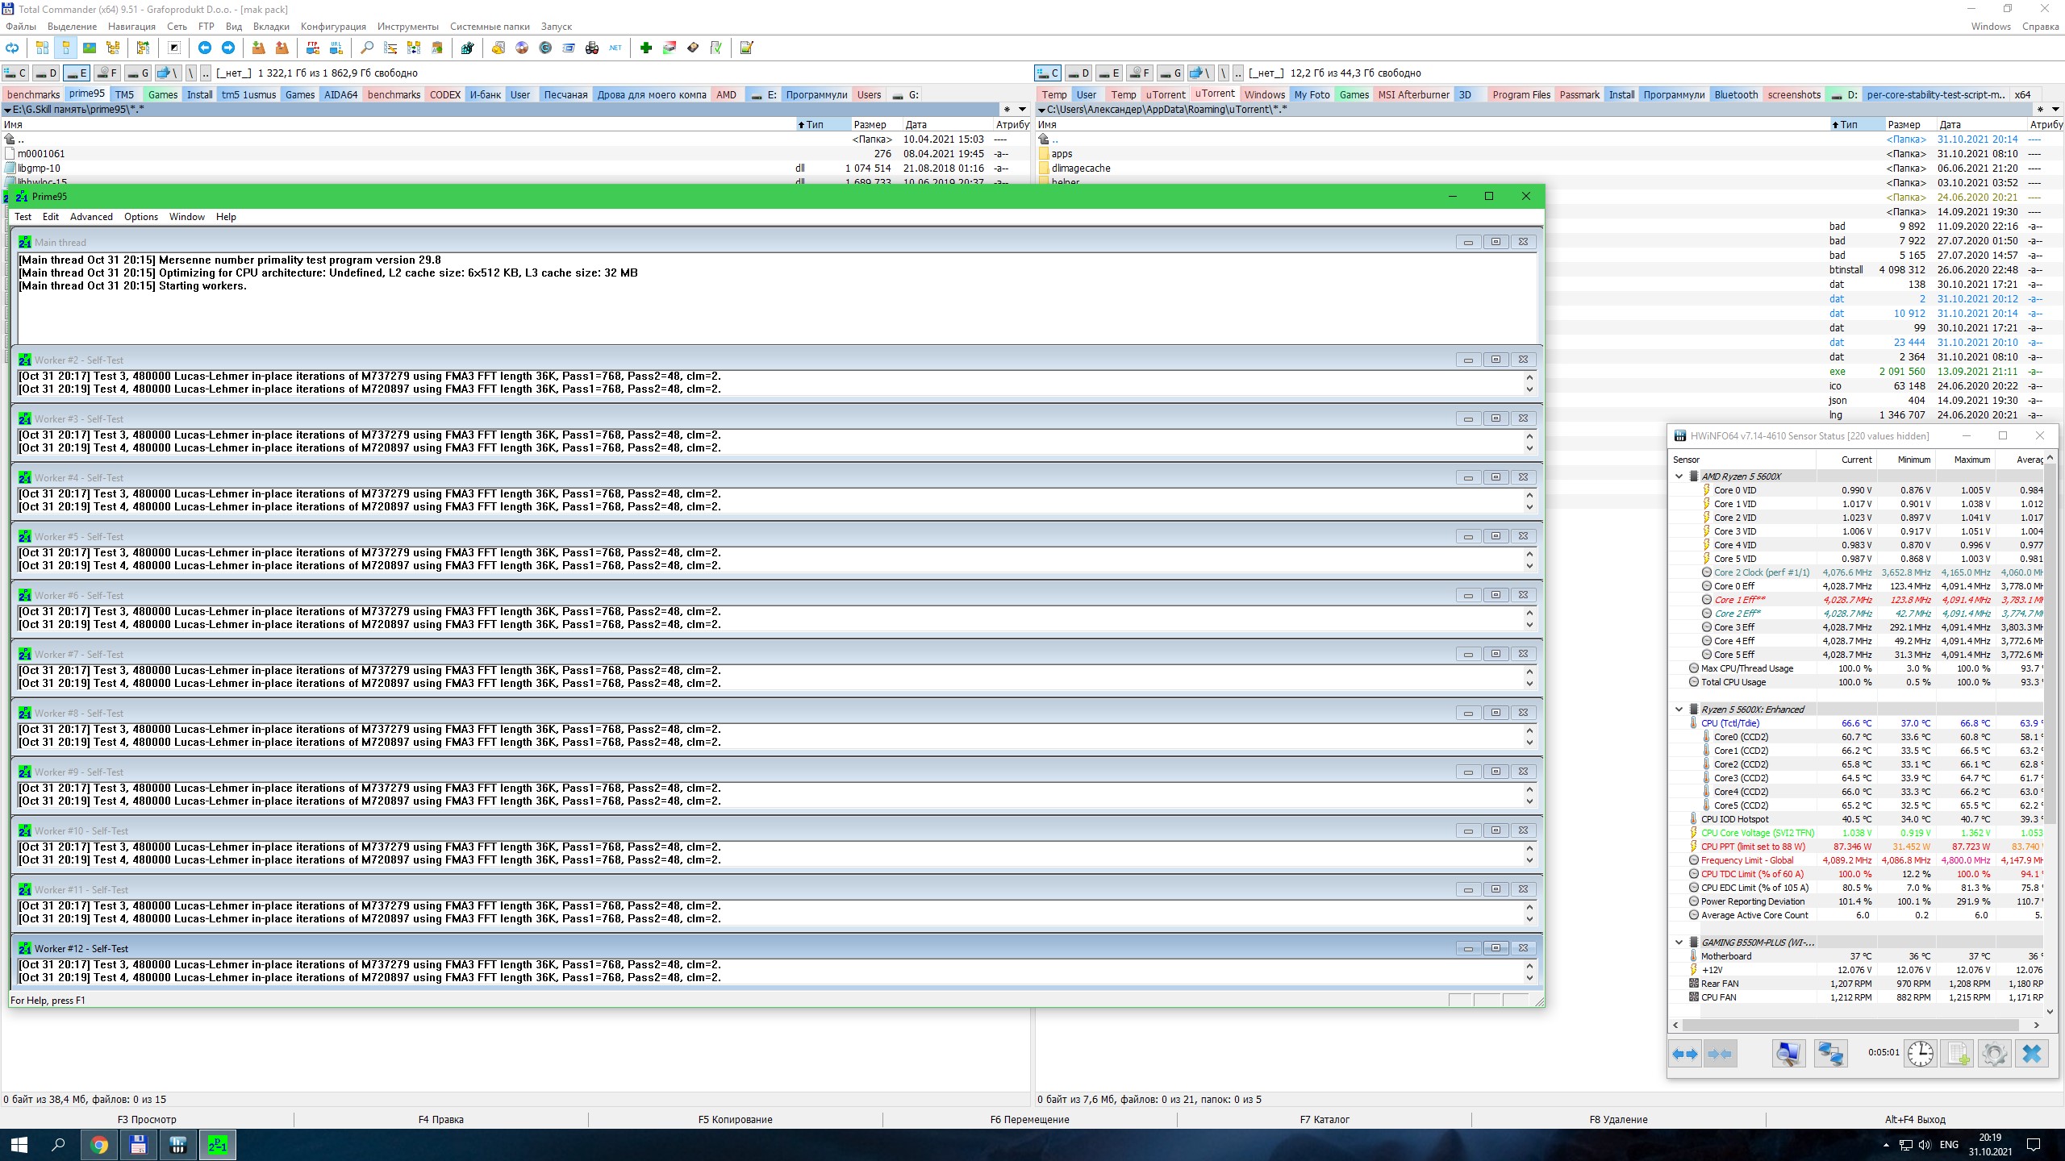This screenshot has height=1161, width=2065.
Task: Select drive C in right panel
Action: [1048, 73]
